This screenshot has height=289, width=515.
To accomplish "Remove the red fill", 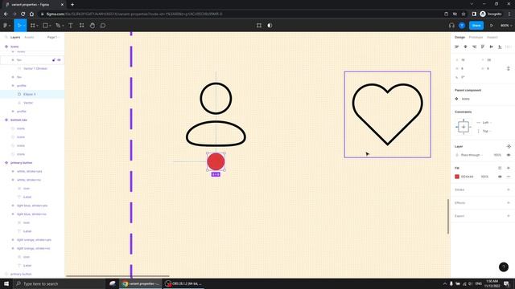I will [x=509, y=177].
